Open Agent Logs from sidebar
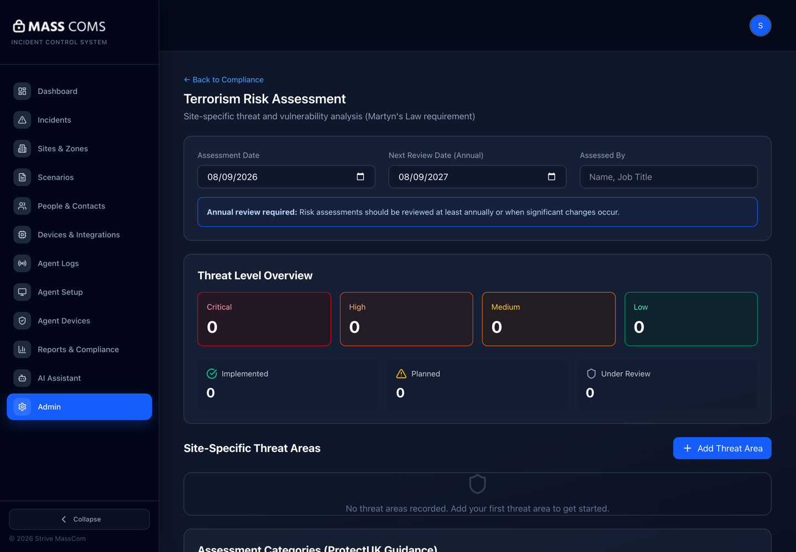 coord(80,263)
